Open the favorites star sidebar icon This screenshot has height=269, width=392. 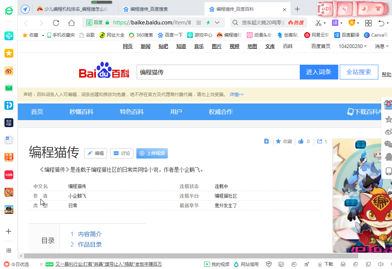[9, 53]
